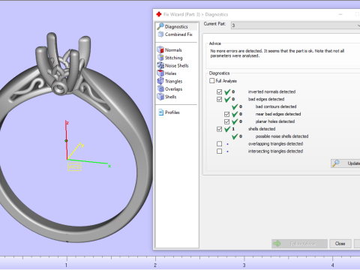Image resolution: width=360 pixels, height=270 pixels.
Task: Open the Overlaps page
Action: click(173, 88)
